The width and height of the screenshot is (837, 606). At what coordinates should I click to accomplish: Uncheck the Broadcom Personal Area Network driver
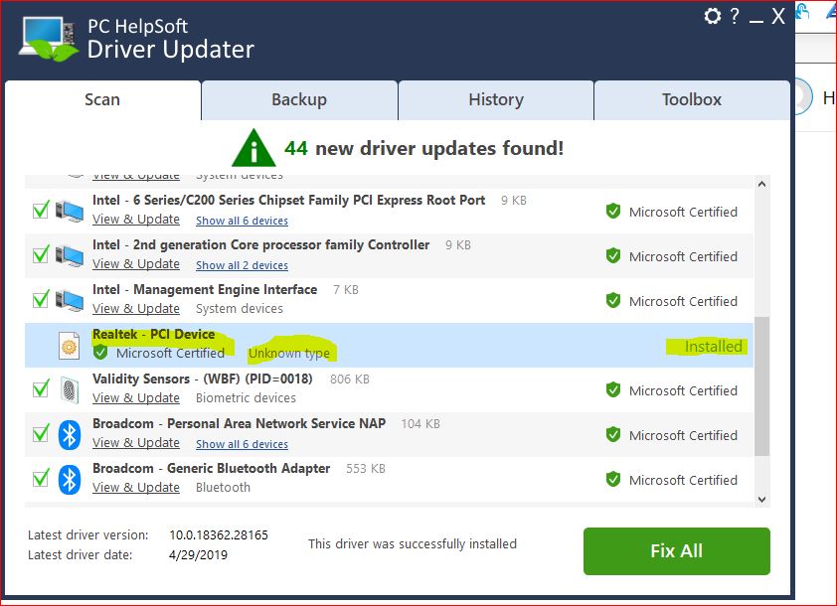40,432
